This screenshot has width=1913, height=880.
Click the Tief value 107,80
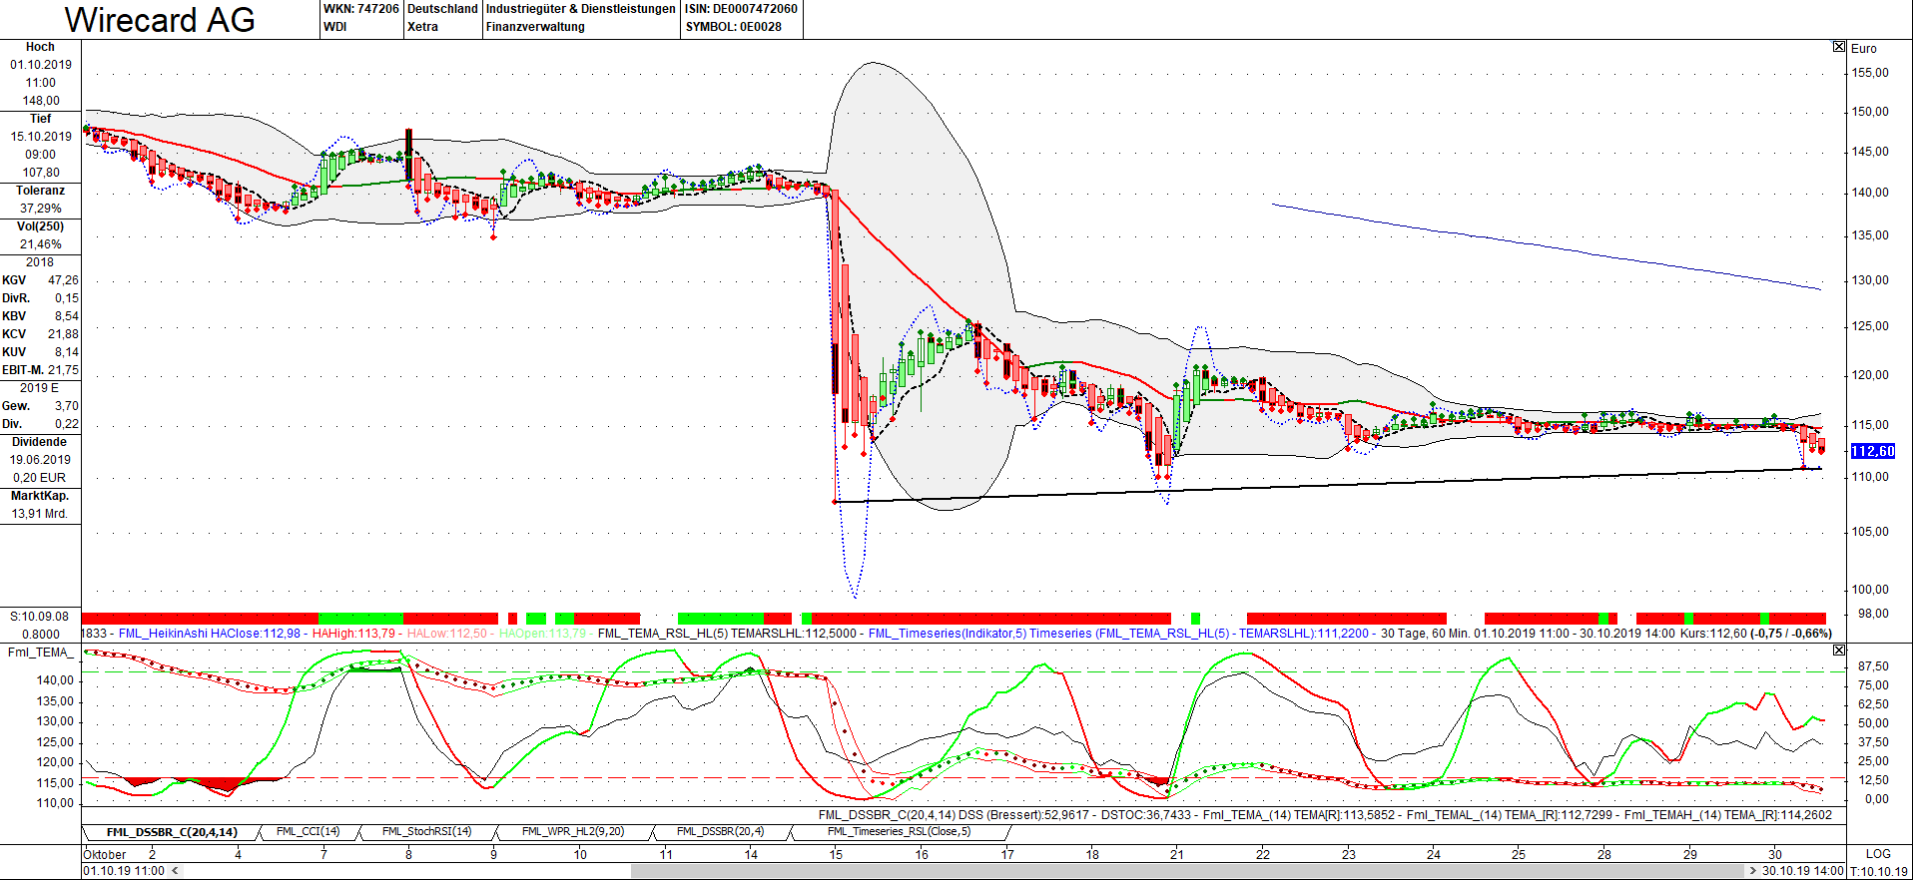coord(41,173)
